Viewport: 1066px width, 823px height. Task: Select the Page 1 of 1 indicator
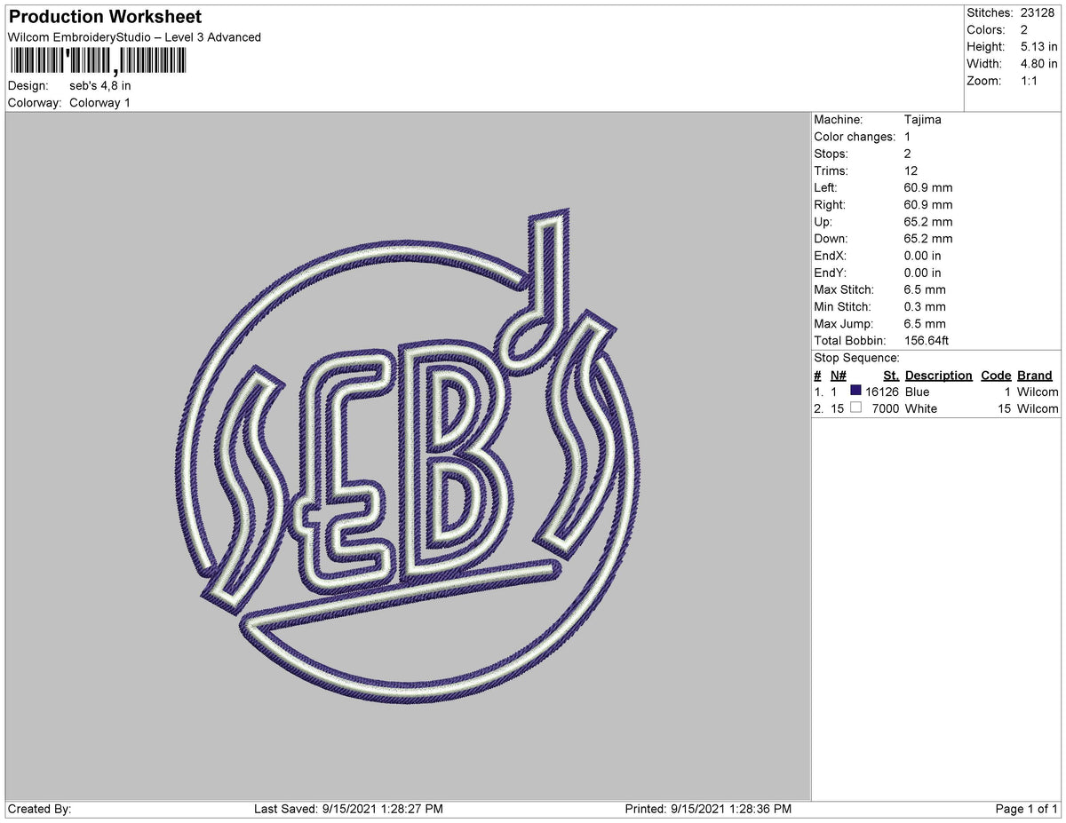[x=1027, y=808]
